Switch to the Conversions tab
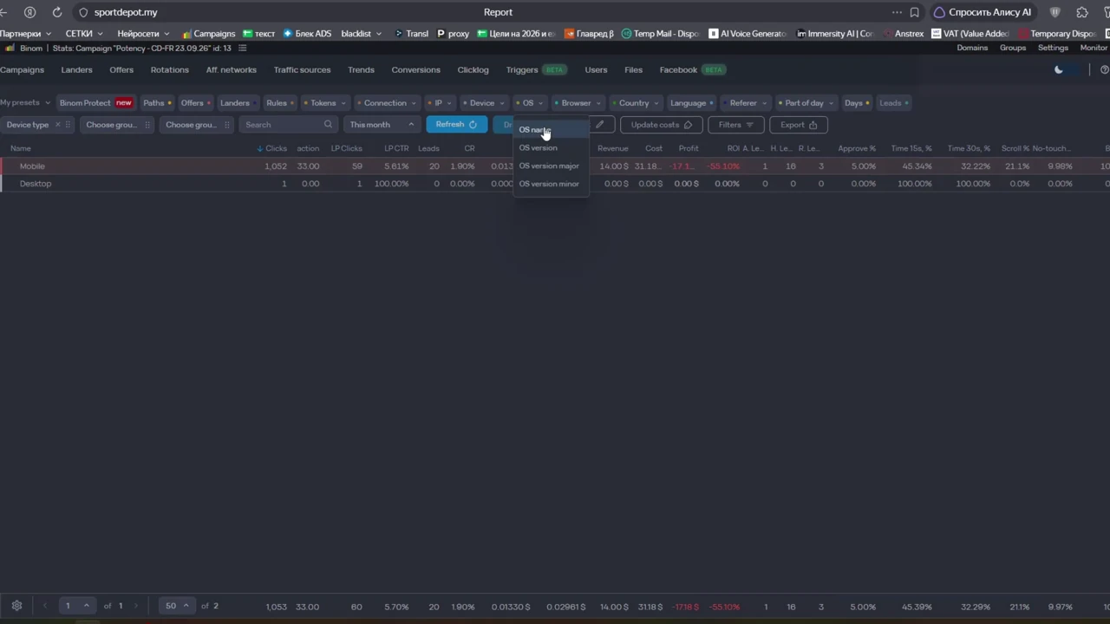Image resolution: width=1110 pixels, height=624 pixels. pos(415,69)
